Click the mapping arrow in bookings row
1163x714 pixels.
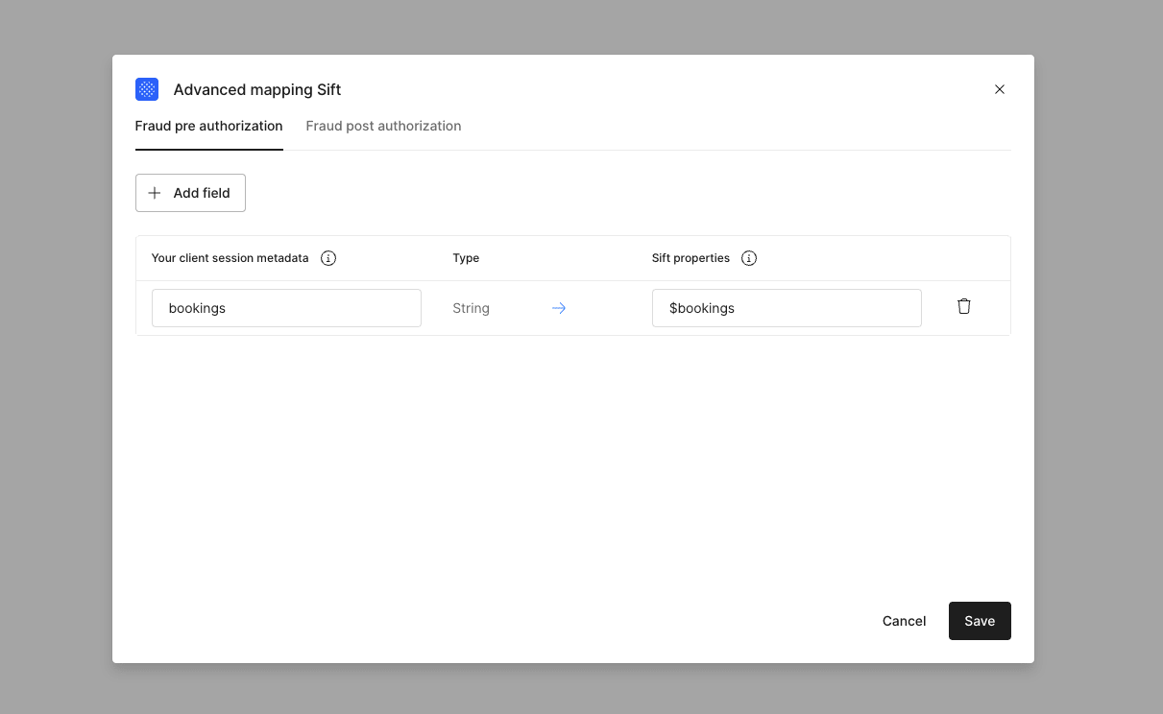(559, 308)
